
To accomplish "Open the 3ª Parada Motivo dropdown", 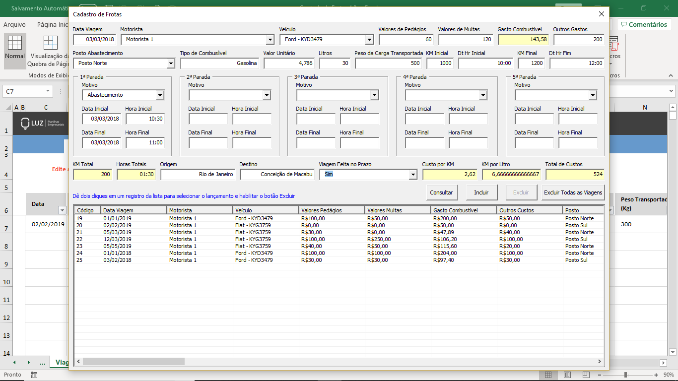I will [374, 95].
